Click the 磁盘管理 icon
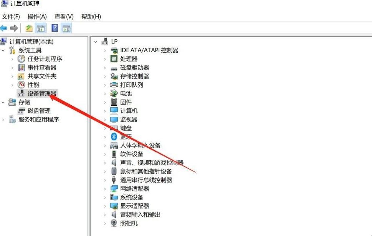Screen dimensions: 372x236 [x=21, y=111]
